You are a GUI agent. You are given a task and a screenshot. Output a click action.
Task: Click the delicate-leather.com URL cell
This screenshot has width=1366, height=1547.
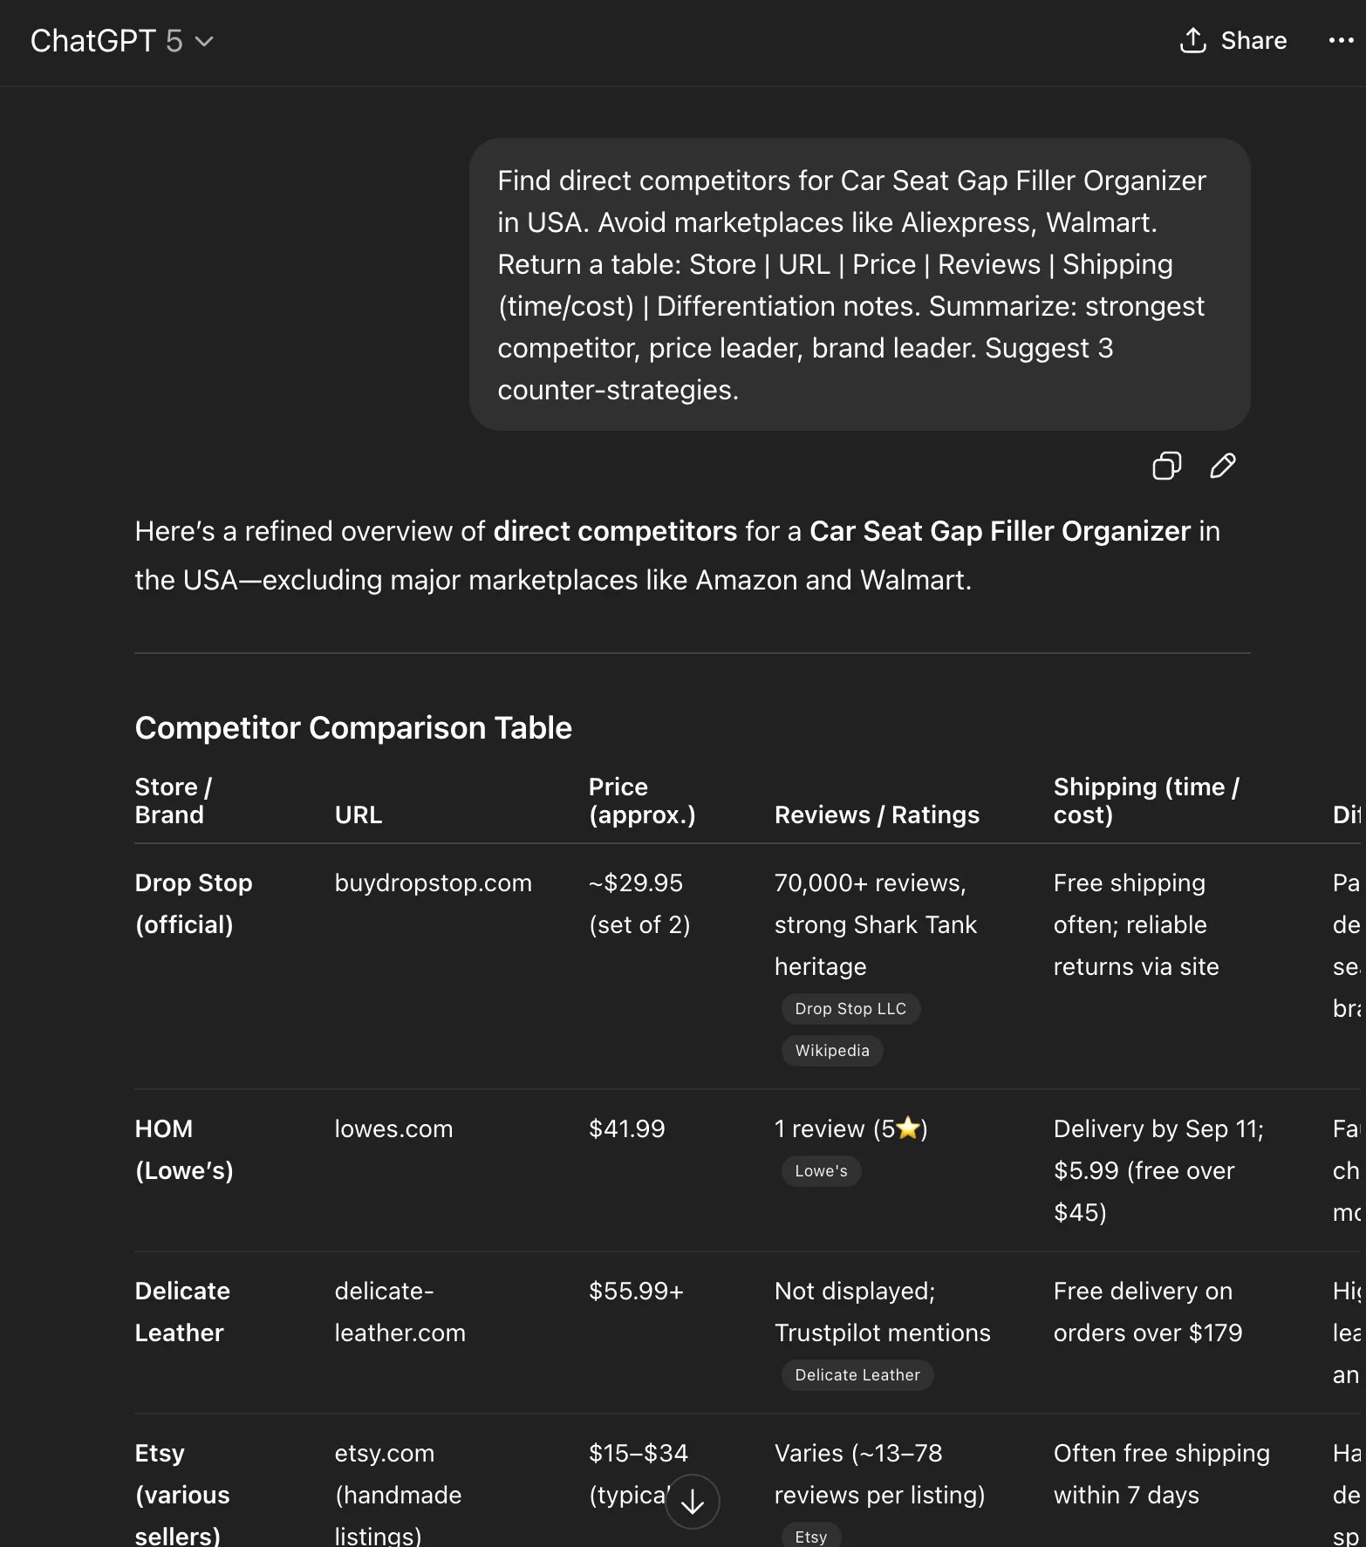point(400,1312)
